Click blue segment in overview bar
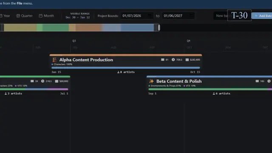272x153 pixels. pyautogui.click(x=137, y=28)
